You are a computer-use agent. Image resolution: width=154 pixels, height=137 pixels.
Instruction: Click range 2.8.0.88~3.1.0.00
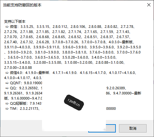[x=109, y=62]
